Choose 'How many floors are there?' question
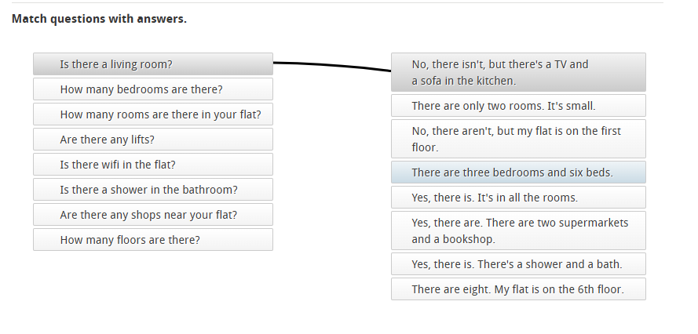 click(x=153, y=240)
